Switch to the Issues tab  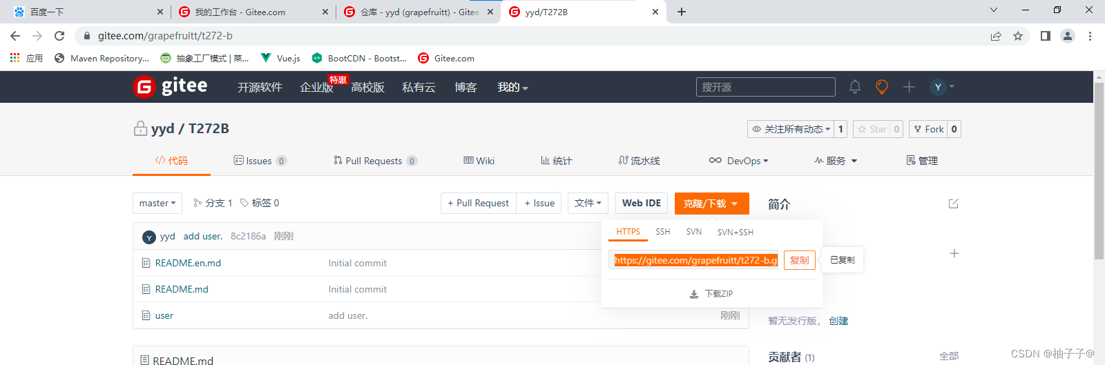pos(260,161)
